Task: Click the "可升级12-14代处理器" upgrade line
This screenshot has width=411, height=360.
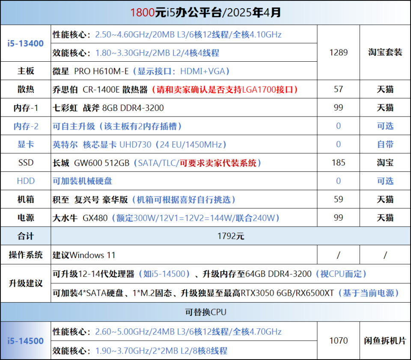Action: [x=210, y=274]
